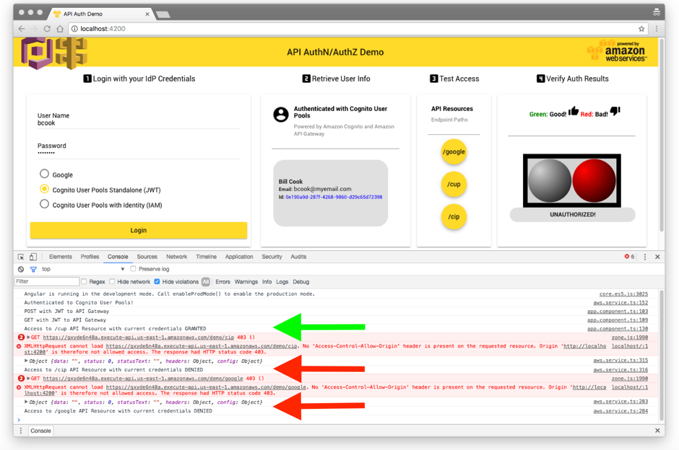The height and width of the screenshot is (450, 679).
Task: Close the DevTools panel
Action: tap(657, 257)
